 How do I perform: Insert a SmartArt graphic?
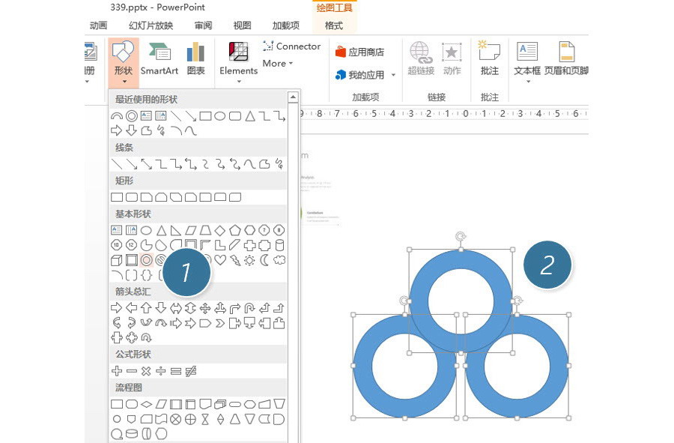pyautogui.click(x=160, y=59)
